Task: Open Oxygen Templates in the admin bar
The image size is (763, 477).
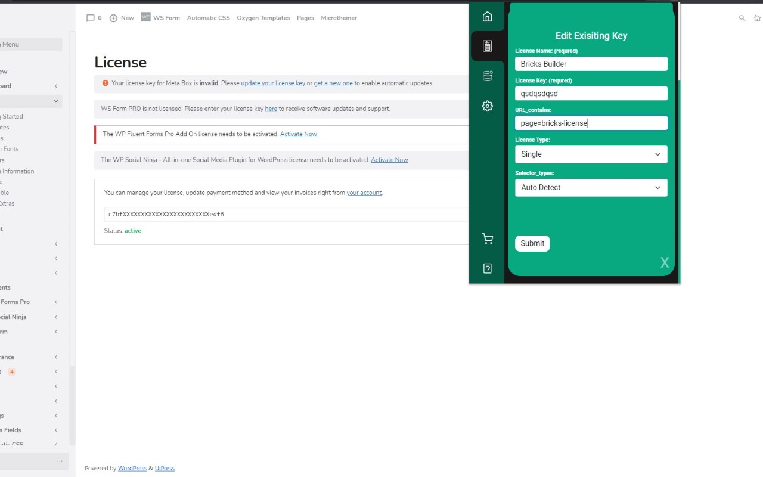Action: click(263, 18)
